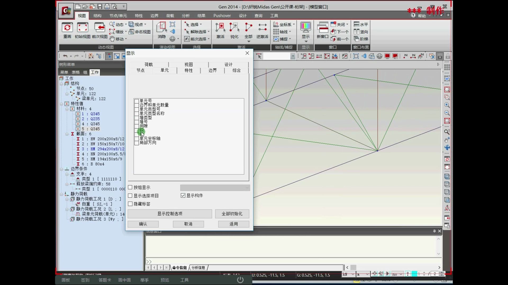
Task: Switch to the 荷载 tab in the display dialog
Action: pos(148,64)
